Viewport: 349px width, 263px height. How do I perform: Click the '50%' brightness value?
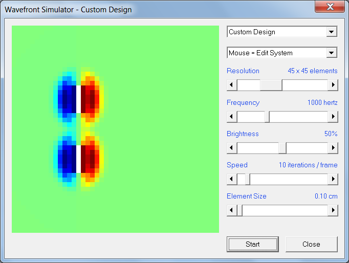[x=331, y=134]
